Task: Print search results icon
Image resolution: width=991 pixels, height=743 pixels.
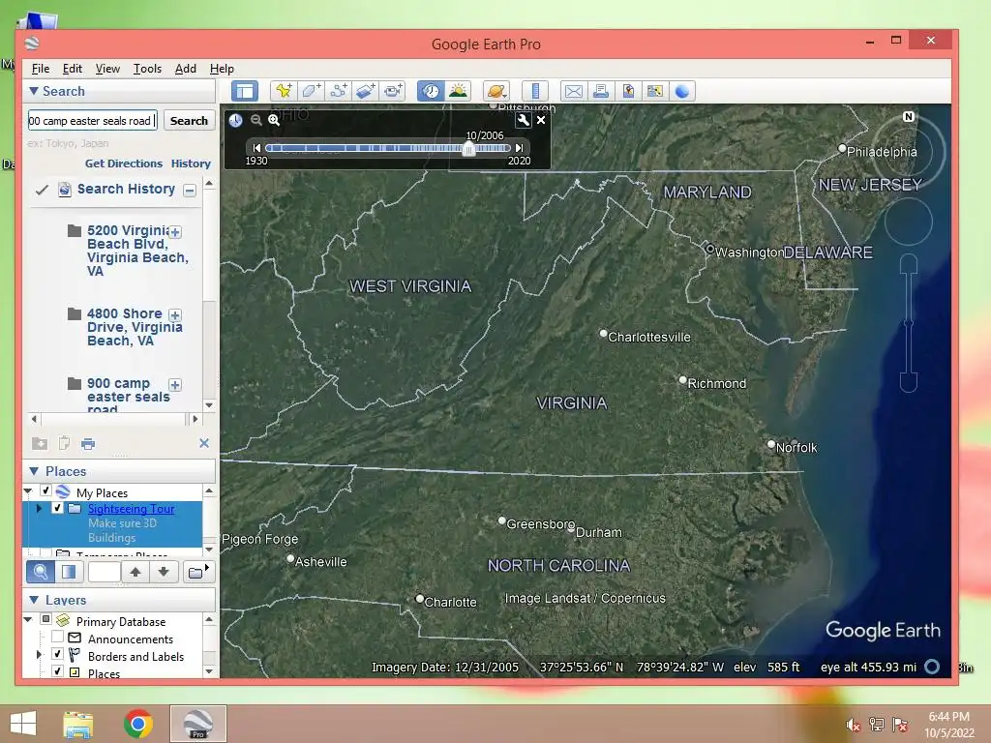Action: [x=88, y=443]
